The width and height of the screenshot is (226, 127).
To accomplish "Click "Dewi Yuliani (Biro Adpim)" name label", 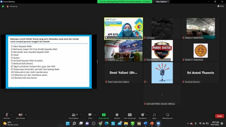I will (x=119, y=82).
